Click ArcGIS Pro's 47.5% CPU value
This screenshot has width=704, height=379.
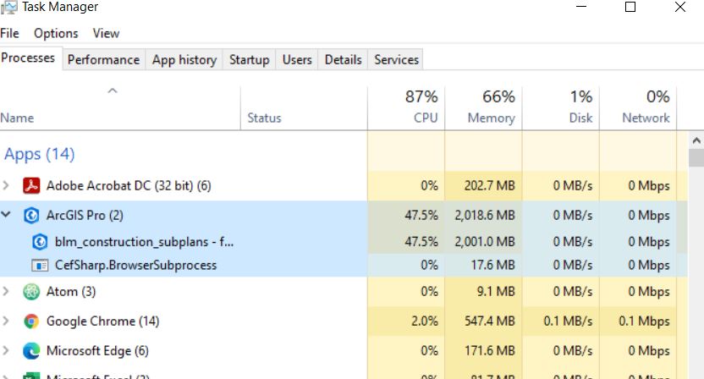tap(421, 216)
